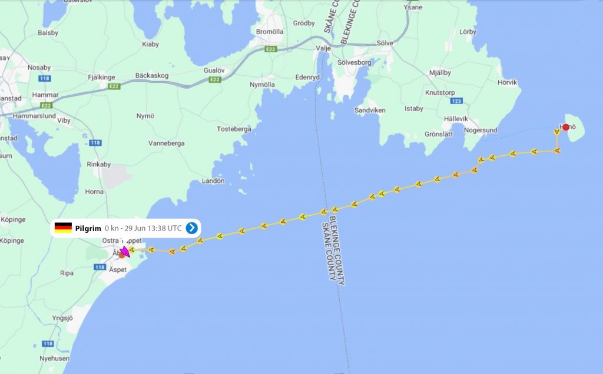Click the Bromölla town label
603x374 pixels.
click(x=270, y=32)
